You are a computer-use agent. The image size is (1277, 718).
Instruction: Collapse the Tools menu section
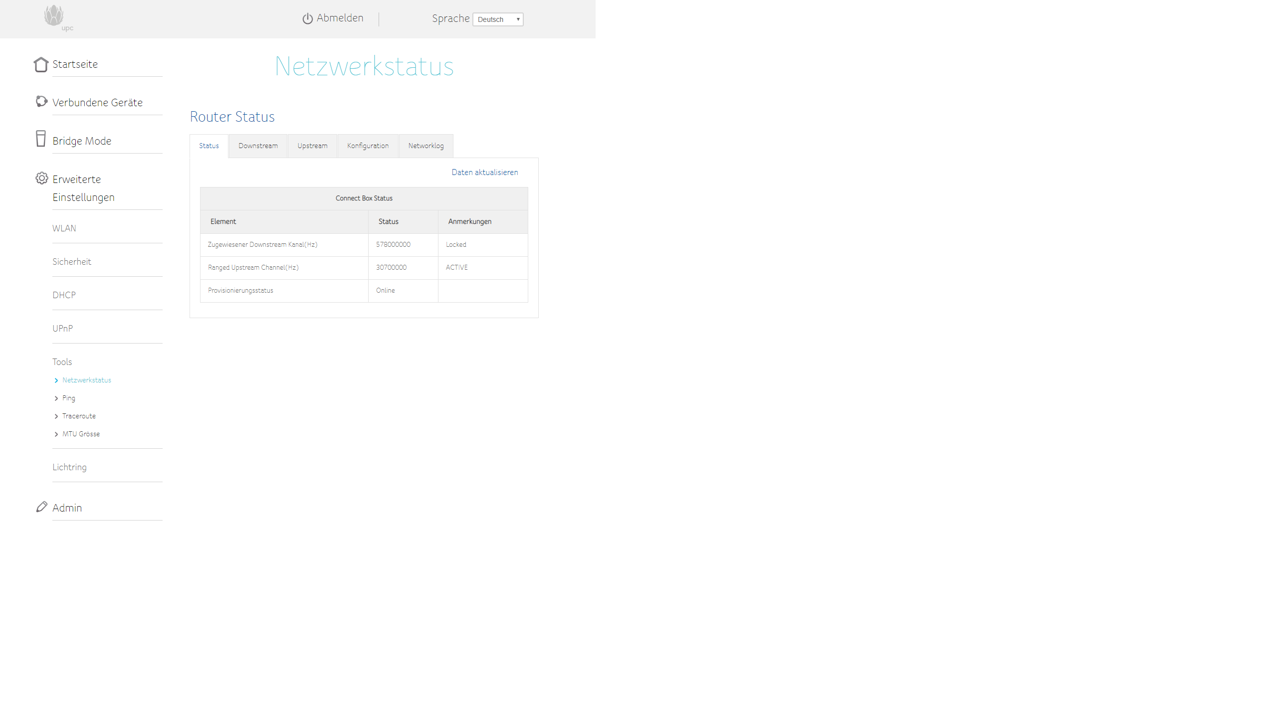tap(62, 362)
